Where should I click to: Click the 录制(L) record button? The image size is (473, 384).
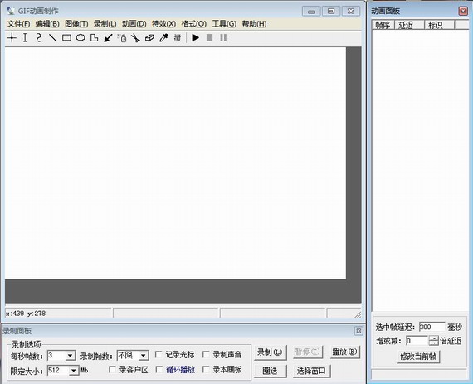tap(270, 352)
